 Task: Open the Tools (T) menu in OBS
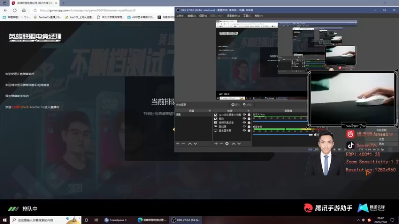[247, 16]
